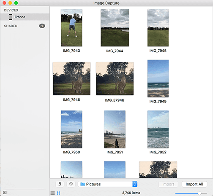The height and width of the screenshot is (196, 213).
Task: Click the rotate counterclockwise button
Action: [x=60, y=184]
